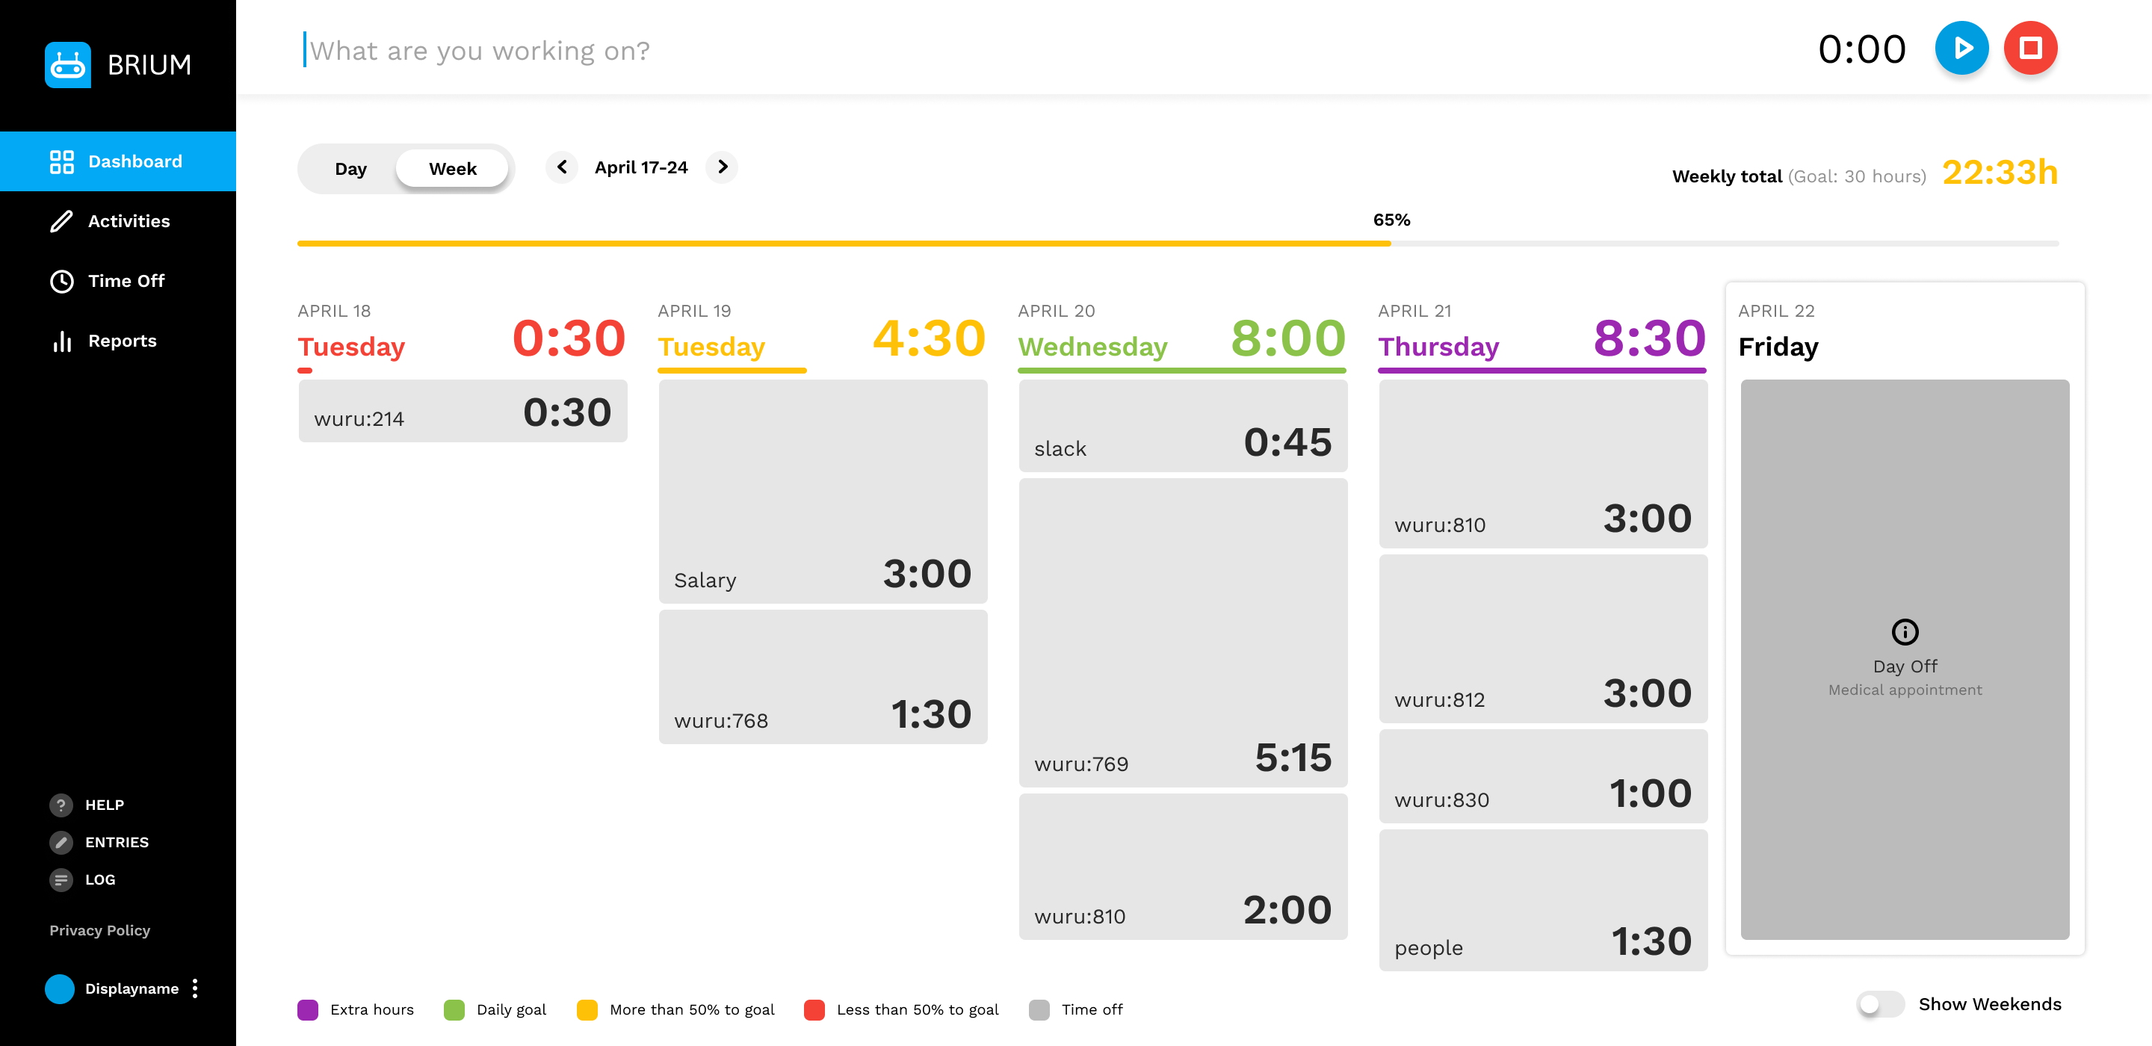This screenshot has width=2152, height=1046.
Task: Start the timer with the play button
Action: [x=1961, y=49]
